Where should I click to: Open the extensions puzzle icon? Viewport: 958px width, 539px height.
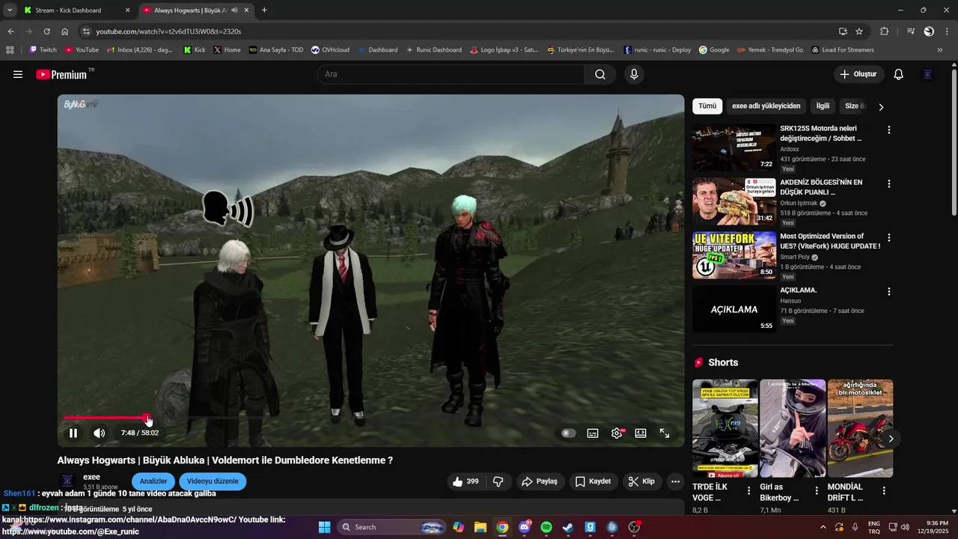[885, 31]
